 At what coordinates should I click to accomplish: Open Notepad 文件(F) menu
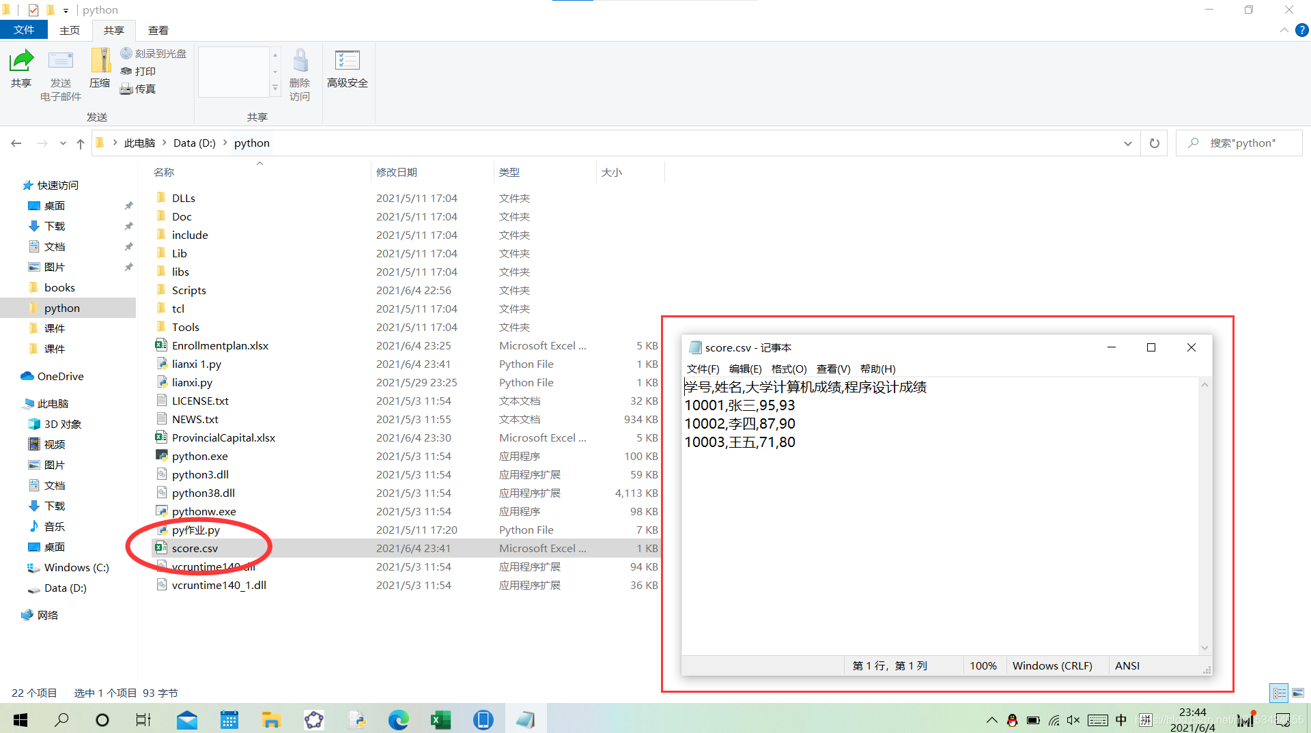click(703, 369)
